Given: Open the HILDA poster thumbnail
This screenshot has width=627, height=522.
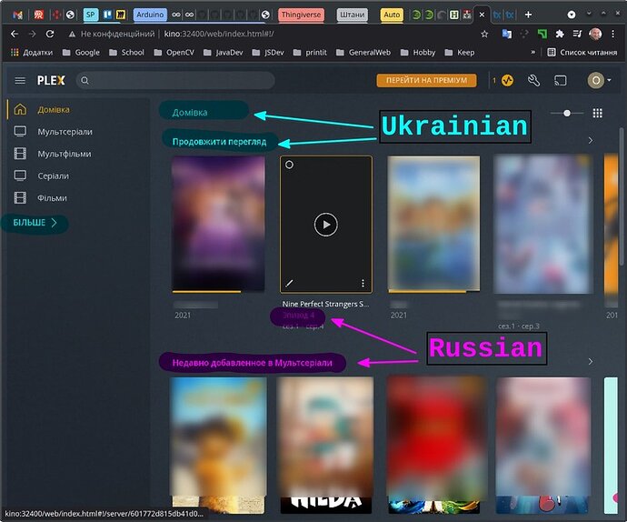Looking at the screenshot, I should [326, 445].
